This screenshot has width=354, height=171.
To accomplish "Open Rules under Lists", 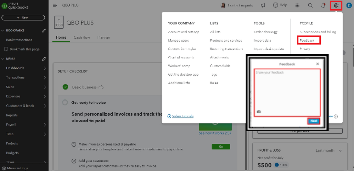I will pos(214,83).
